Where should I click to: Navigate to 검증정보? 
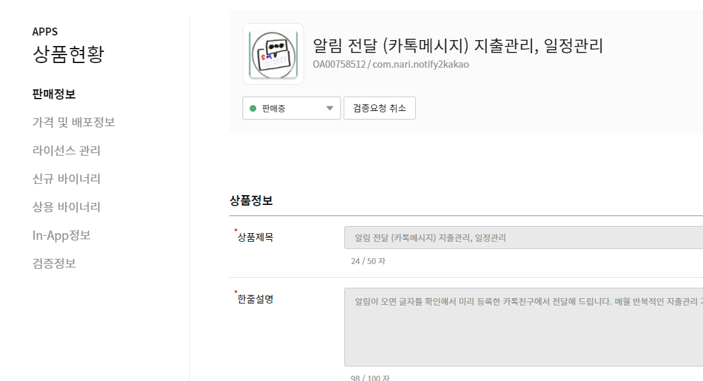[54, 263]
